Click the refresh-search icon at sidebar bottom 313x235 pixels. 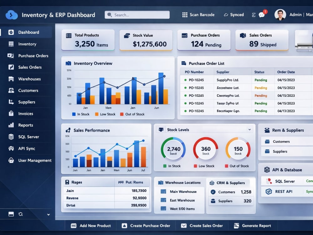[21, 214]
